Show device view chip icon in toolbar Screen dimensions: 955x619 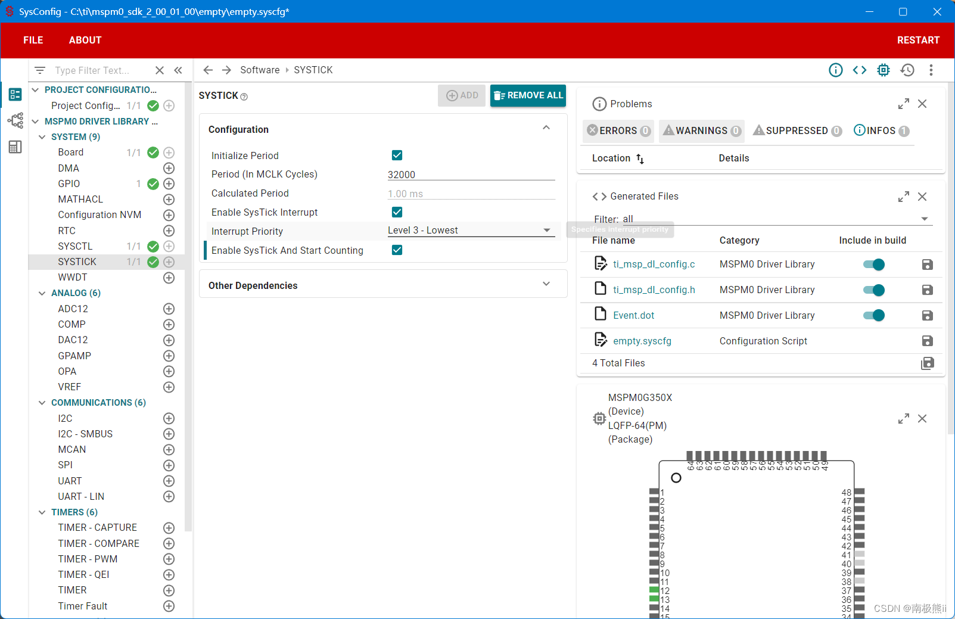884,70
